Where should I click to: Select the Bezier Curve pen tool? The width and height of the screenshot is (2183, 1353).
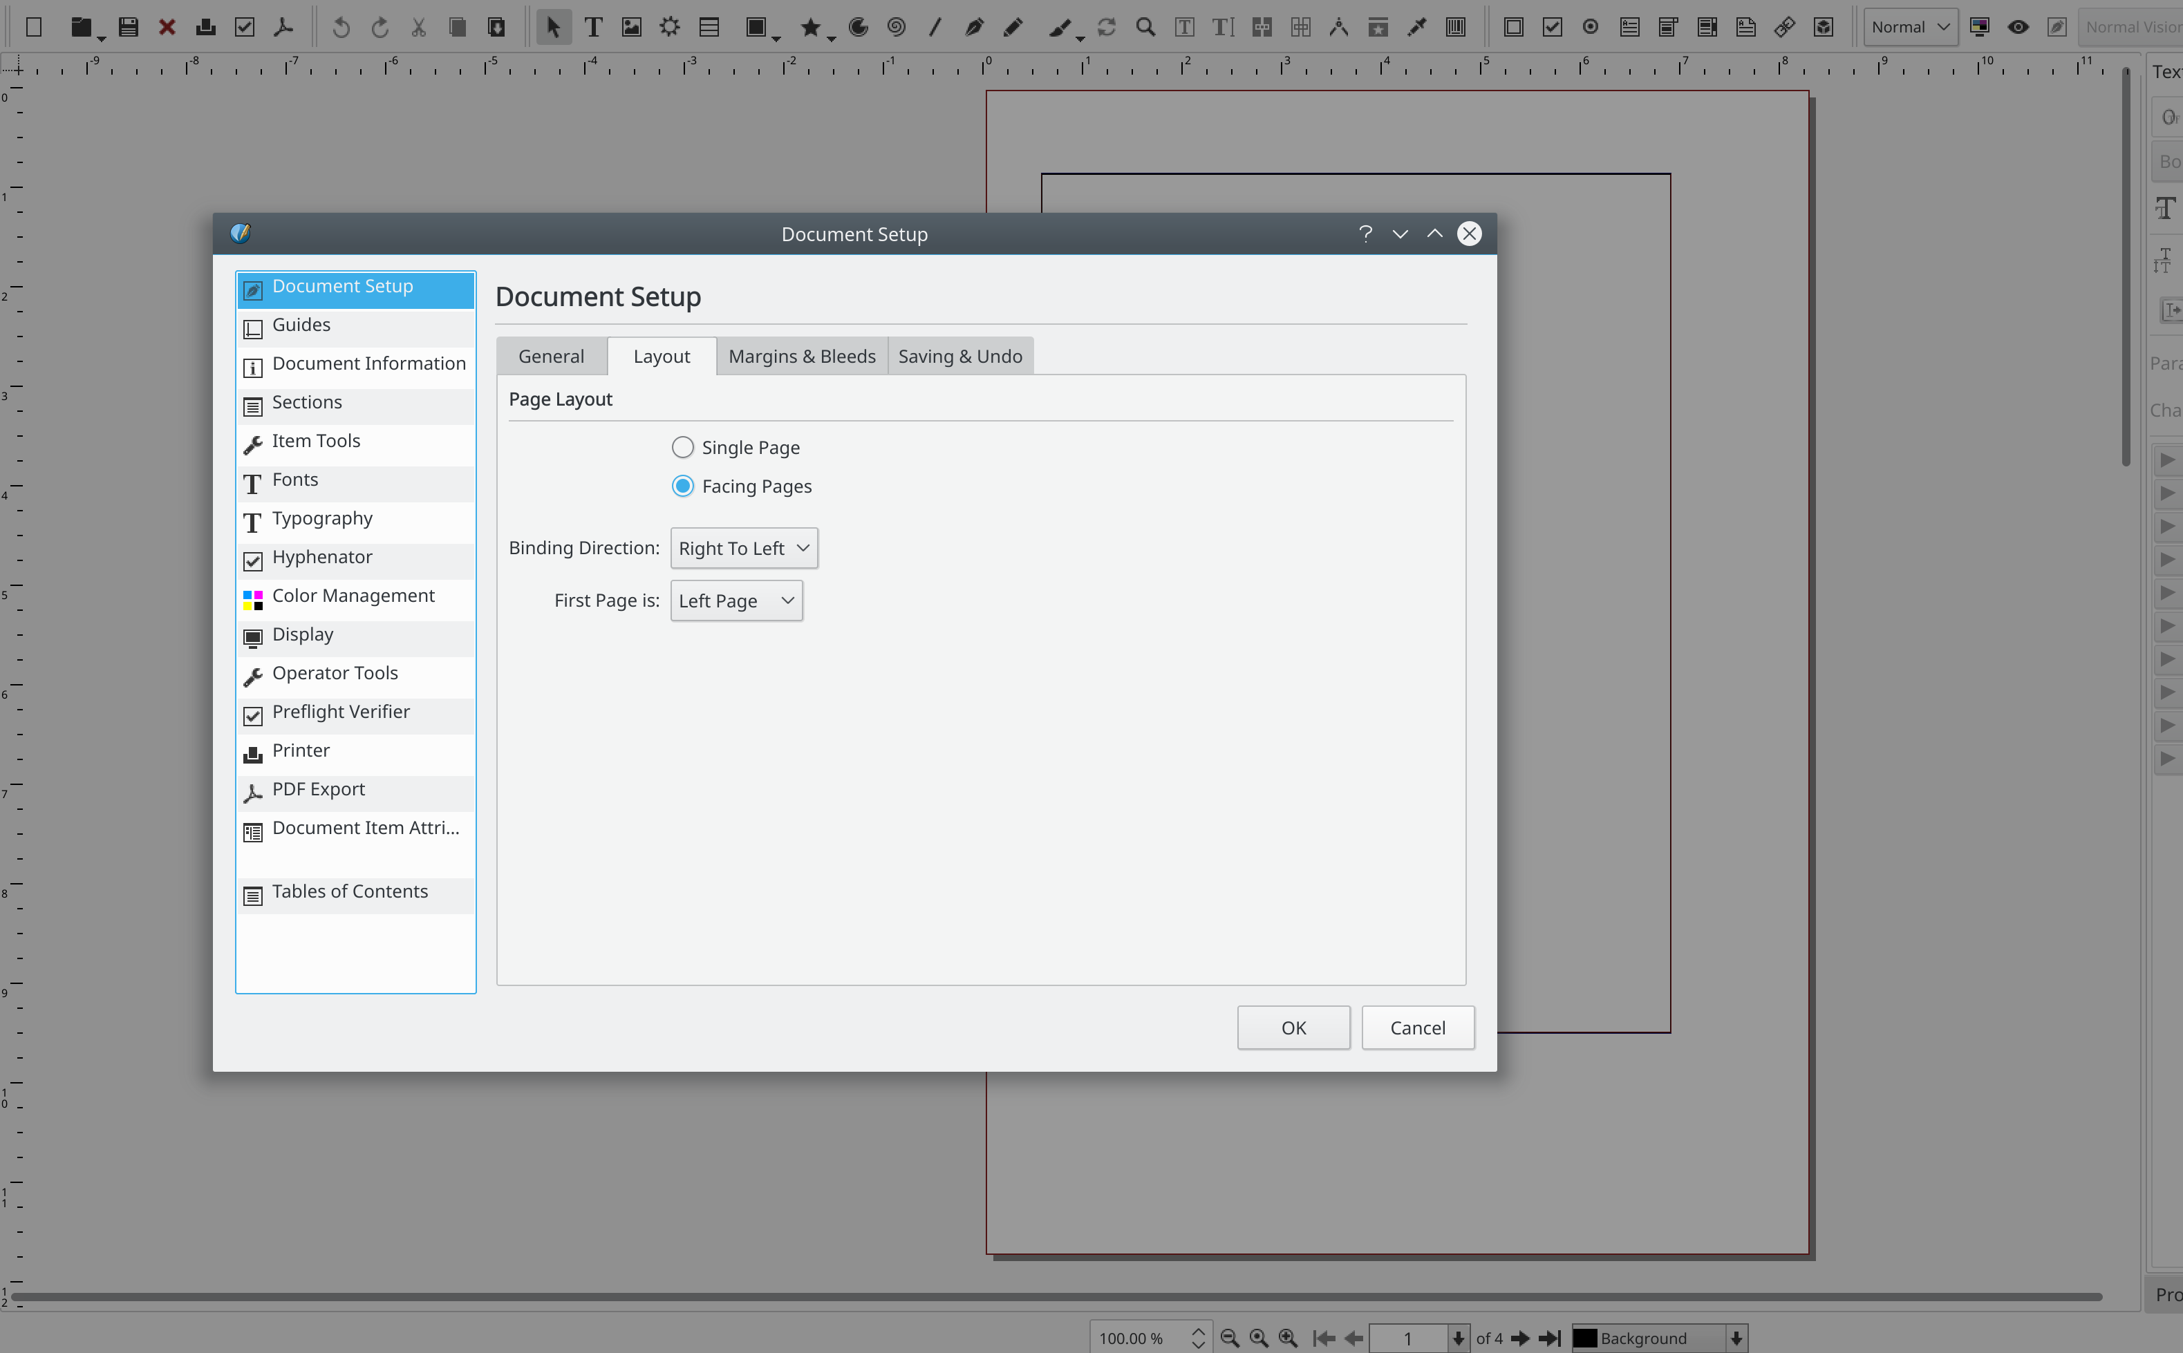click(x=974, y=27)
